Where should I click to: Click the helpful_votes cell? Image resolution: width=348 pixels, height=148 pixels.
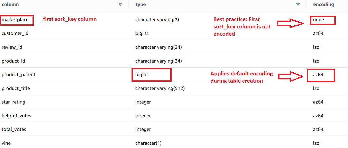(x=16, y=116)
